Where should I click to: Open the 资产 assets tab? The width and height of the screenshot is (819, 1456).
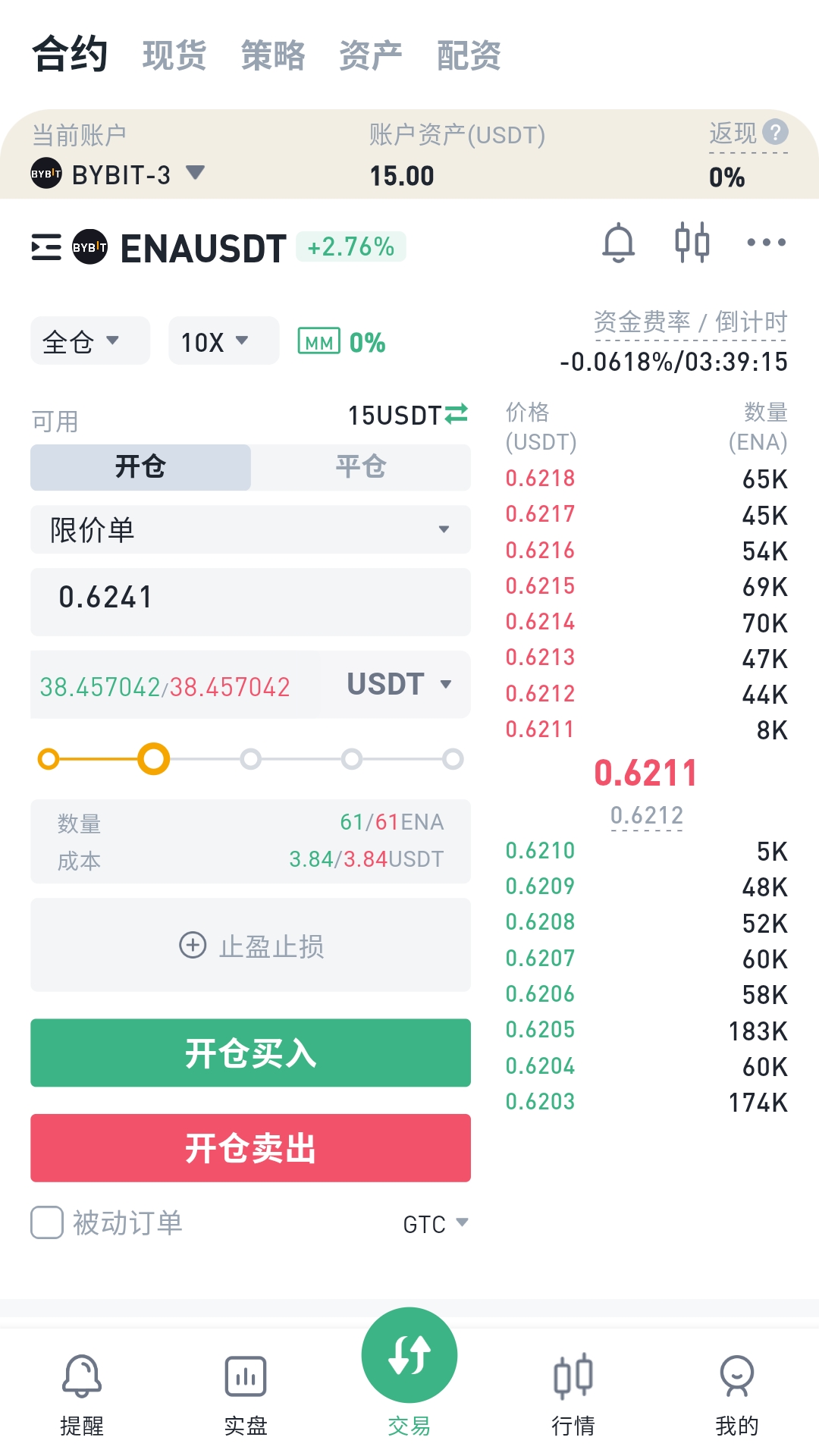[371, 55]
